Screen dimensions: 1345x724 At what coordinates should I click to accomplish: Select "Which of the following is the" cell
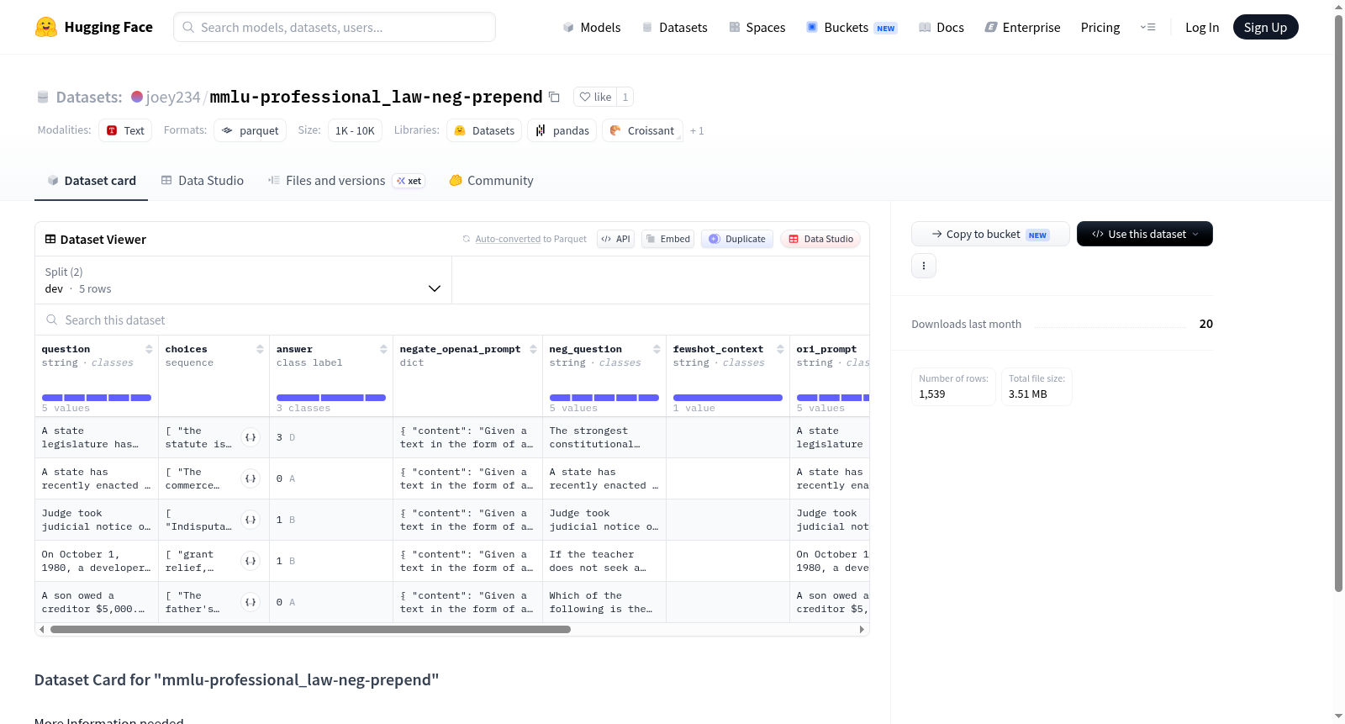[604, 602]
